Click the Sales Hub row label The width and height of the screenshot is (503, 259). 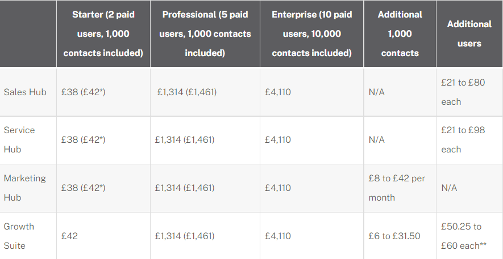[25, 92]
